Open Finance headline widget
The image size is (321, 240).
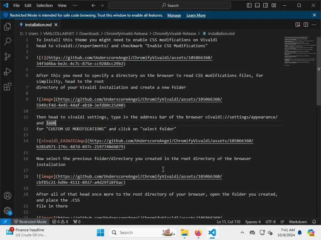pos(26,232)
